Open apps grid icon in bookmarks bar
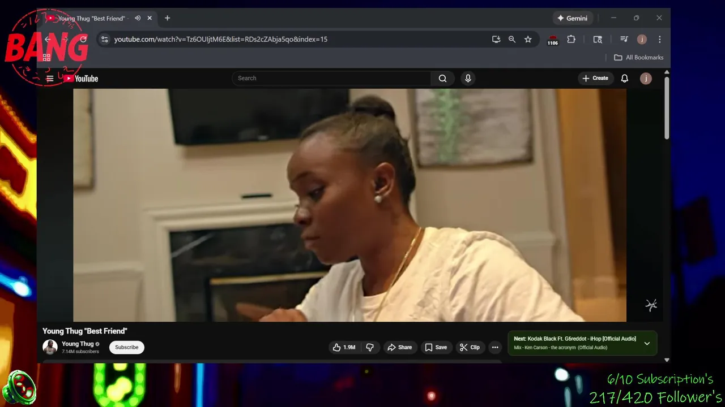The height and width of the screenshot is (407, 725). 46,57
